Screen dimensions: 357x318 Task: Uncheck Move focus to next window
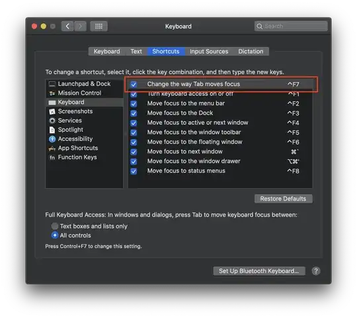pos(134,152)
